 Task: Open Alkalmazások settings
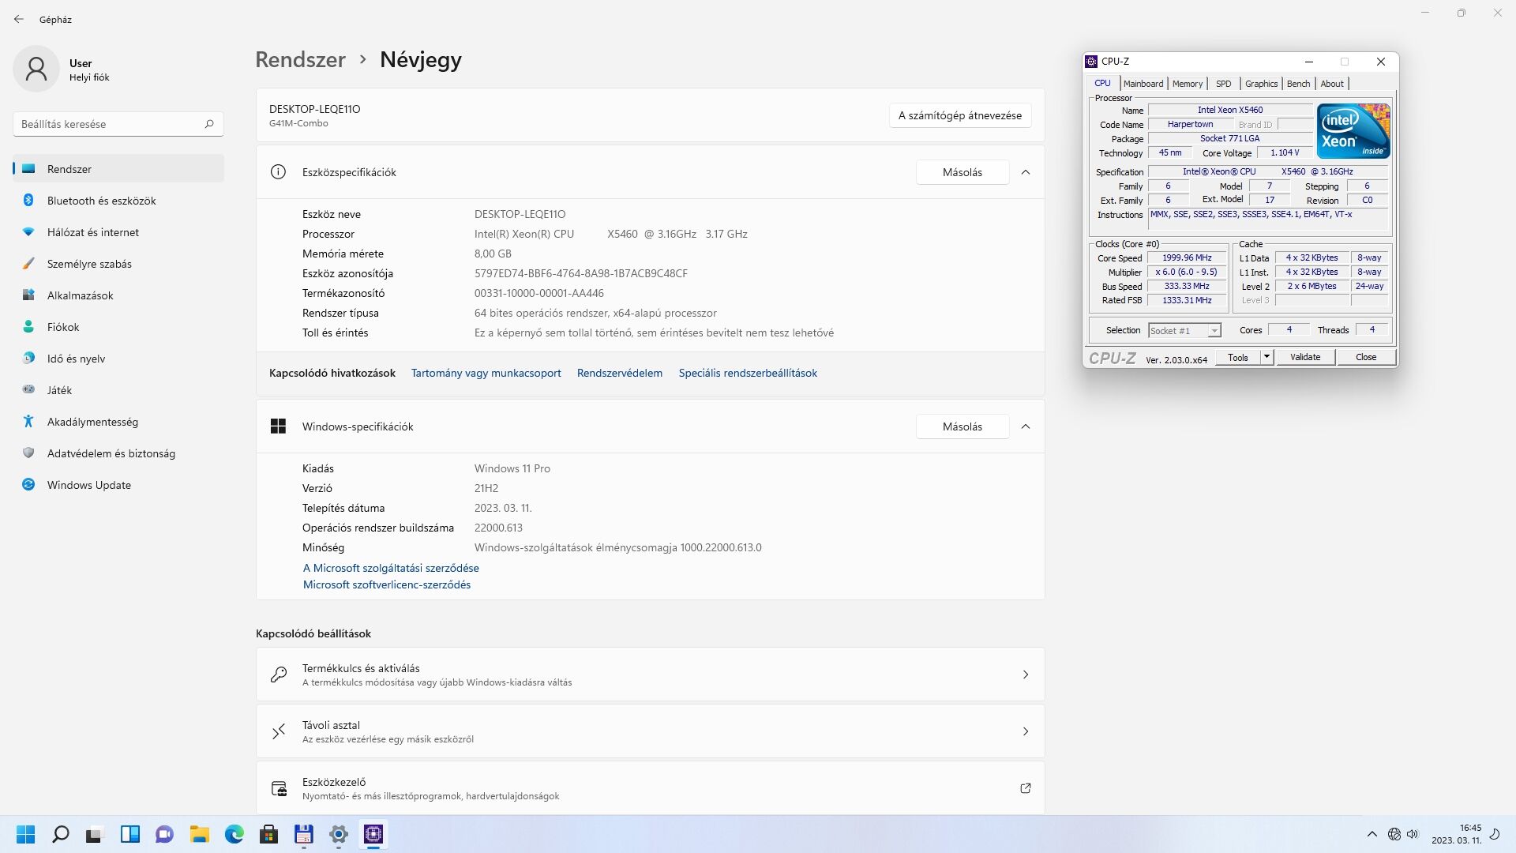pyautogui.click(x=118, y=295)
